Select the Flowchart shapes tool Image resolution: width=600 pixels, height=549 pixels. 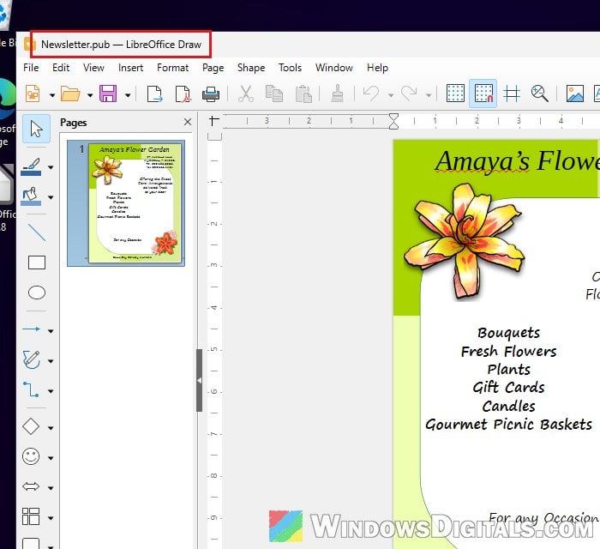pyautogui.click(x=31, y=516)
